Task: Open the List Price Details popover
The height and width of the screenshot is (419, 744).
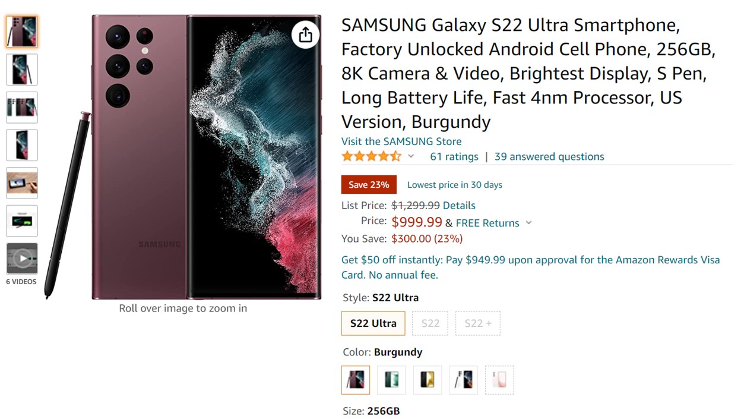Action: (459, 205)
